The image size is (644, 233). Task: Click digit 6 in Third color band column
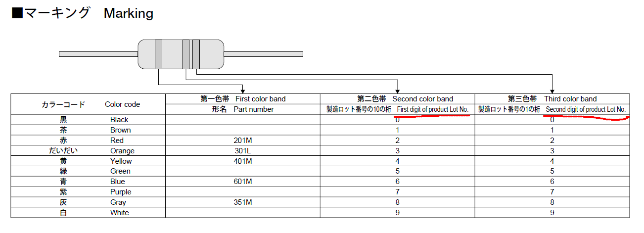(x=552, y=182)
